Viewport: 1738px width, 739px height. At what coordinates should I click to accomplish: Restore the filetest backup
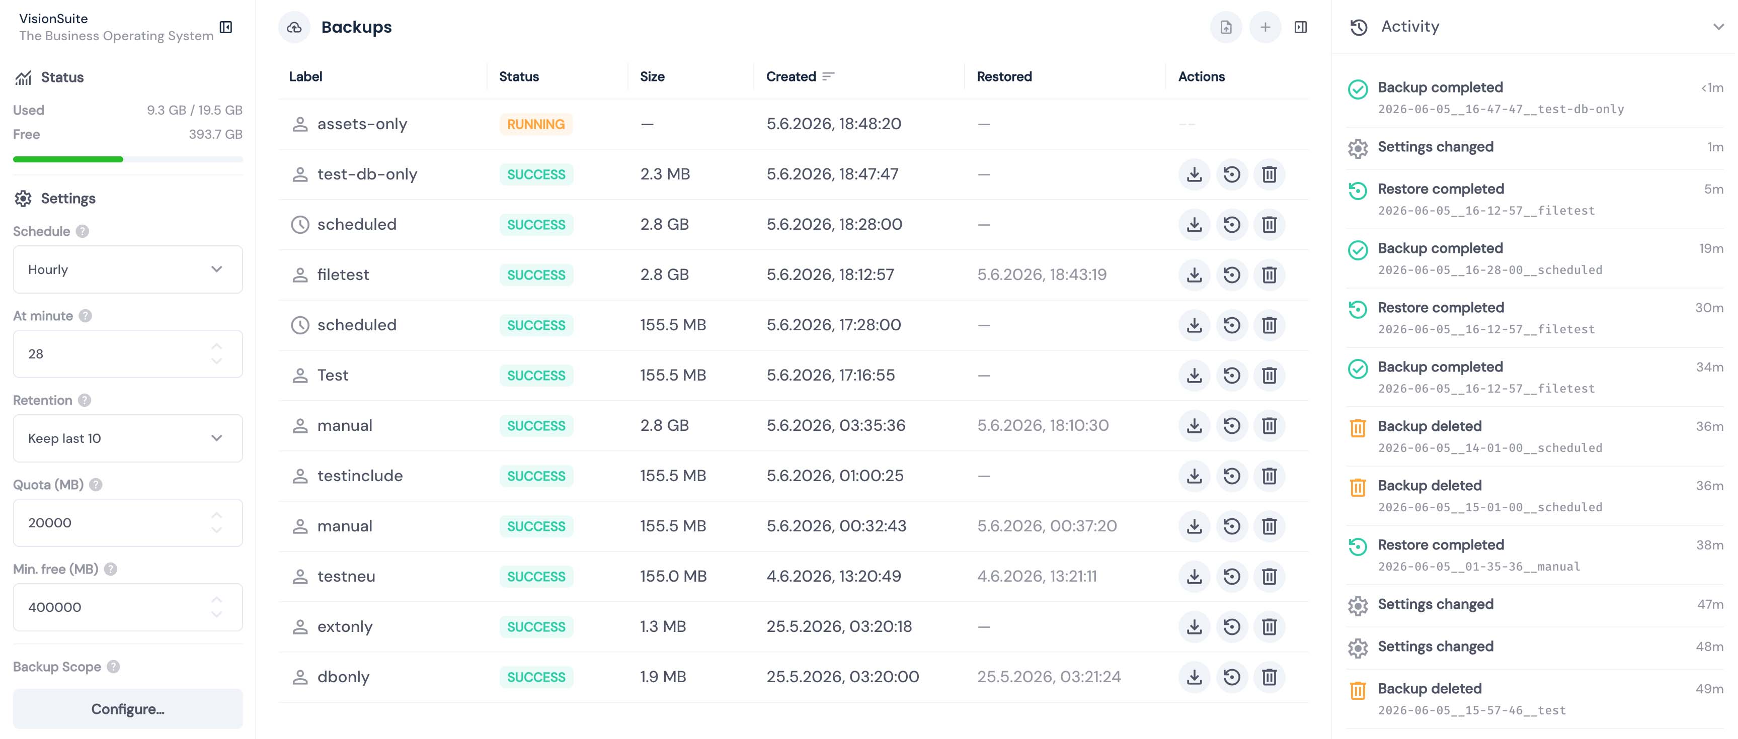pos(1232,274)
